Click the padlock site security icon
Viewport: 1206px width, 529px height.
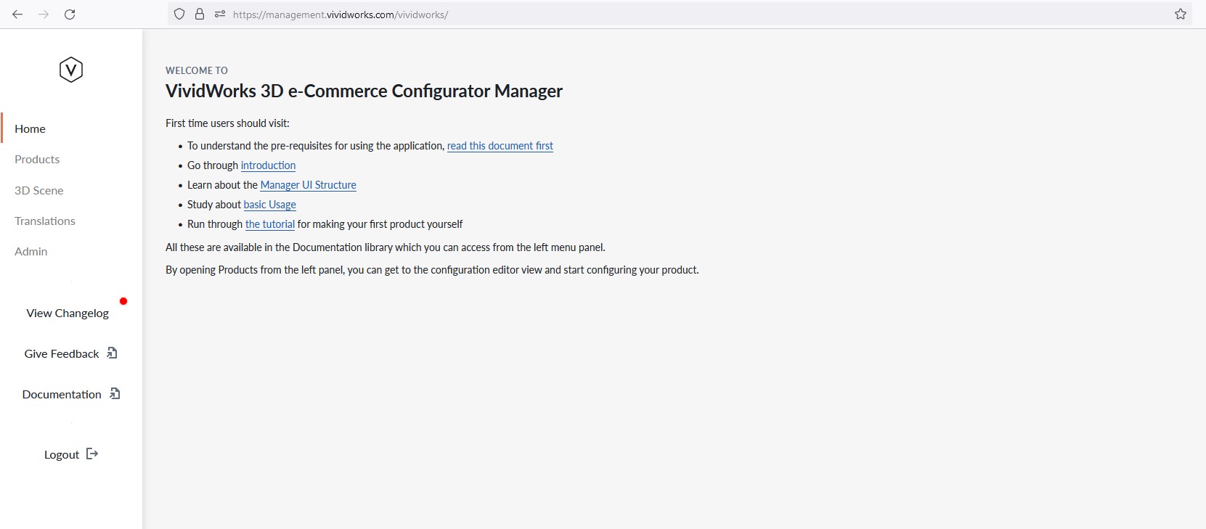click(200, 14)
